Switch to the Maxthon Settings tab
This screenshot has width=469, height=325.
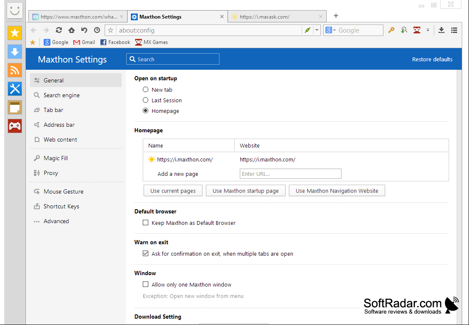coord(178,17)
